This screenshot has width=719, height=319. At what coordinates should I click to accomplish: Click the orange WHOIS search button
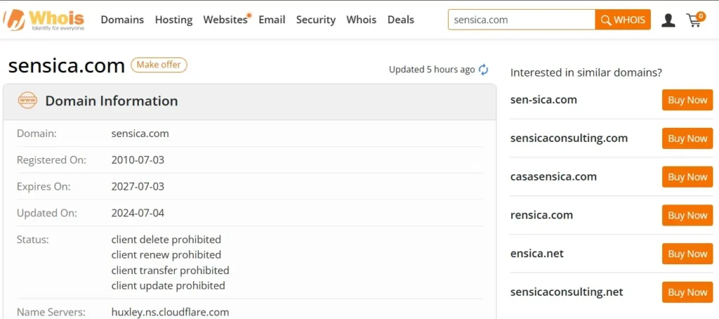tap(623, 20)
